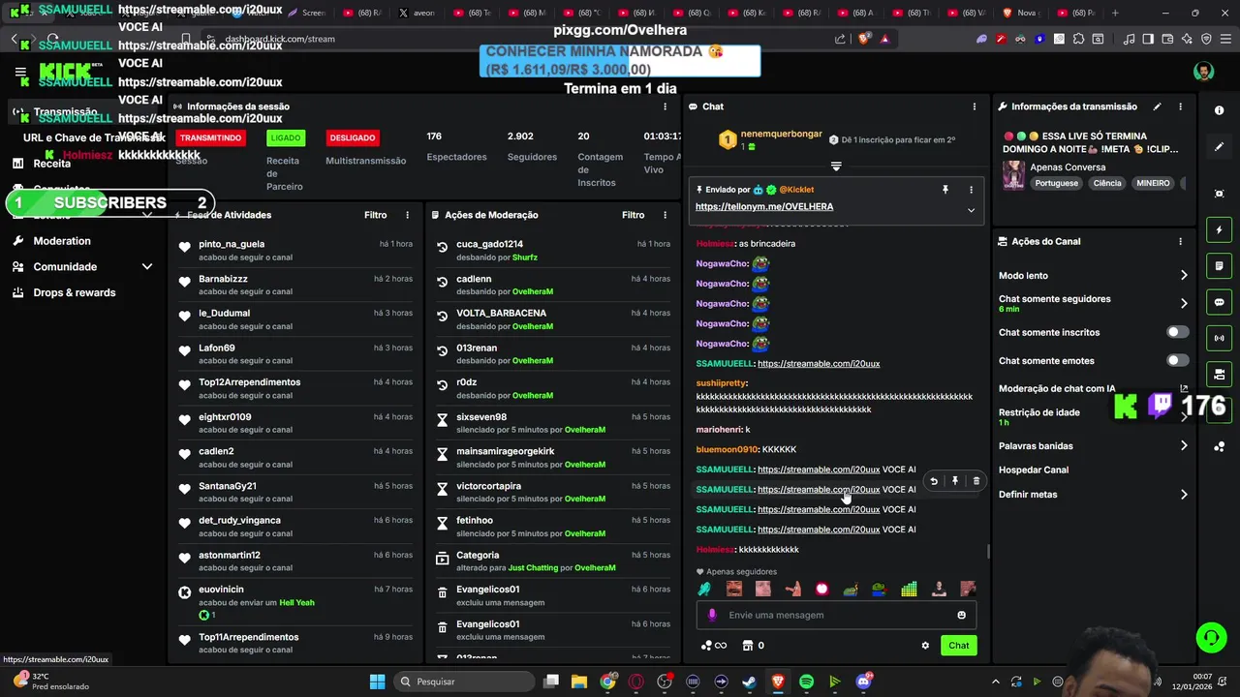Open options of pinned Kicklet message
Image resolution: width=1240 pixels, height=697 pixels.
pos(971,190)
